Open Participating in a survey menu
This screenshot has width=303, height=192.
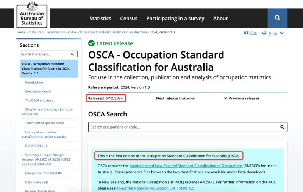pos(175,18)
